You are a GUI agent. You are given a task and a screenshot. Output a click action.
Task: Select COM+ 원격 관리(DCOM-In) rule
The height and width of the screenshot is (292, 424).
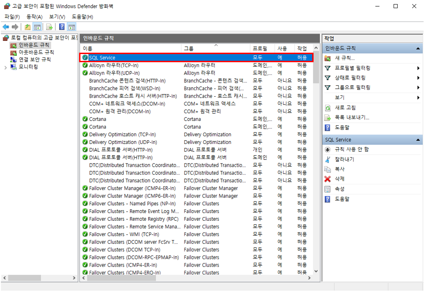197,111
